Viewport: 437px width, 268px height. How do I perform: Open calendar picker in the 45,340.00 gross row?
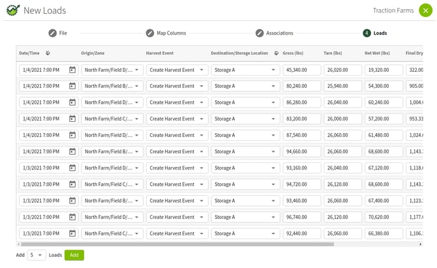72,70
